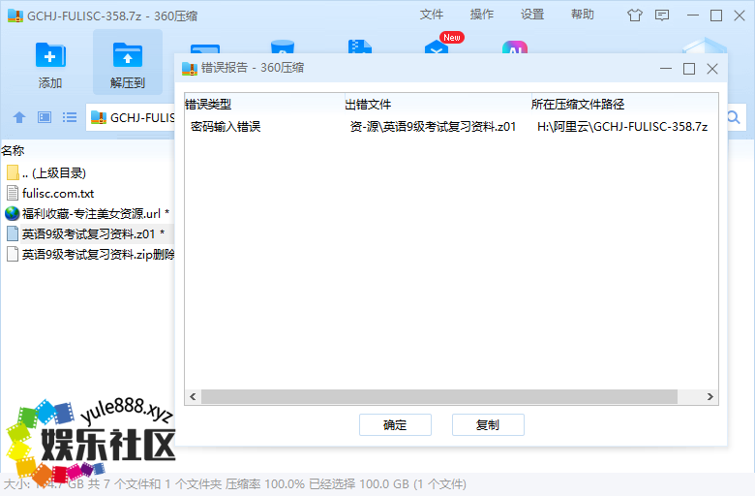Click the horizontal scrollbar thumb in dialog
The height and width of the screenshot is (496, 755).
point(439,396)
